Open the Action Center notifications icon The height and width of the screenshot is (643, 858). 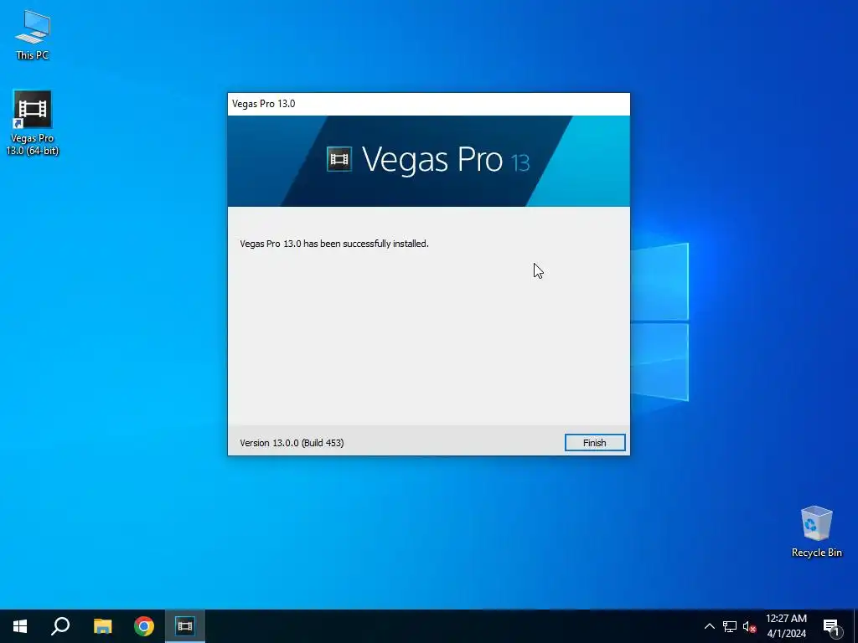click(831, 626)
